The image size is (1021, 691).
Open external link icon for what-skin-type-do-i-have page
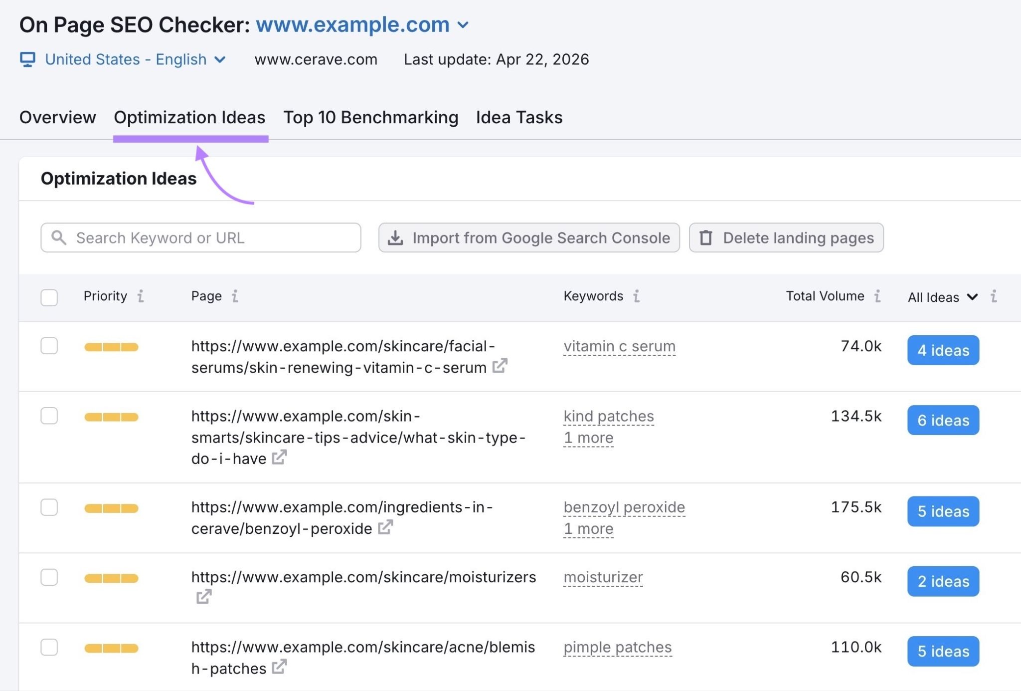[x=279, y=457]
